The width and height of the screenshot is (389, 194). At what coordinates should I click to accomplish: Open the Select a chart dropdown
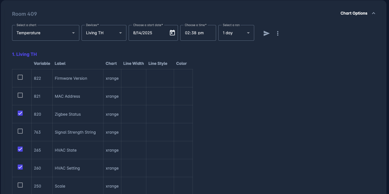(x=45, y=33)
